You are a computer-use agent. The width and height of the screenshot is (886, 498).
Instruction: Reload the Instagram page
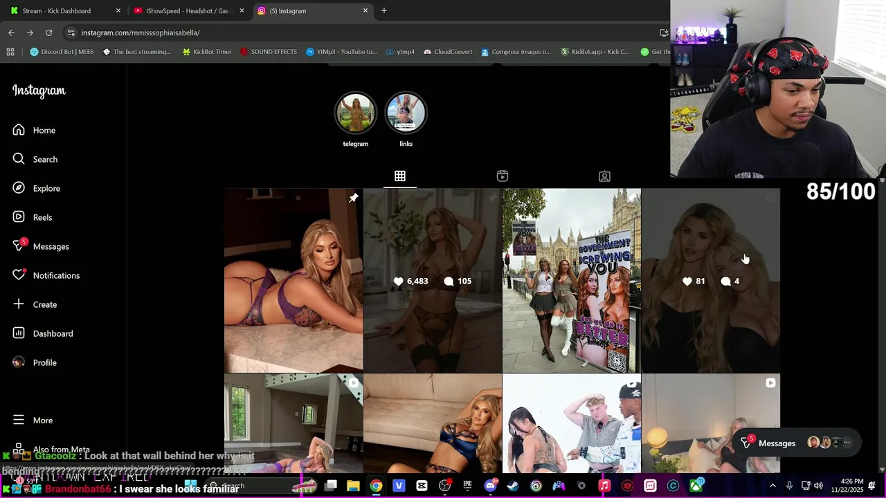[x=48, y=33]
